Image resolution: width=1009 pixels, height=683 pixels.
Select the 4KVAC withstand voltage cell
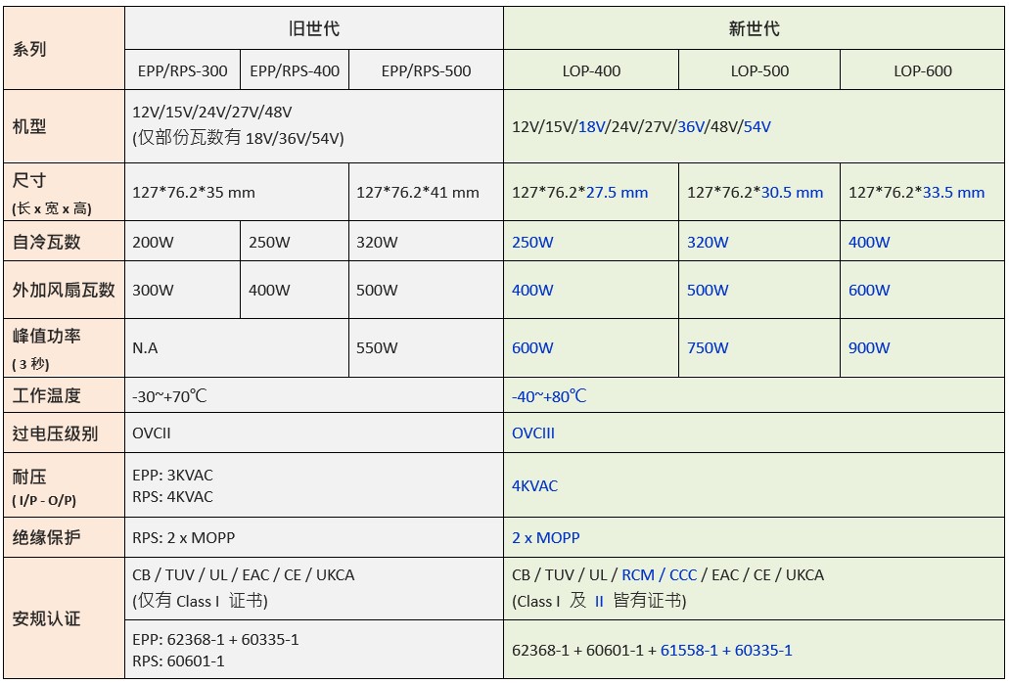(x=534, y=484)
